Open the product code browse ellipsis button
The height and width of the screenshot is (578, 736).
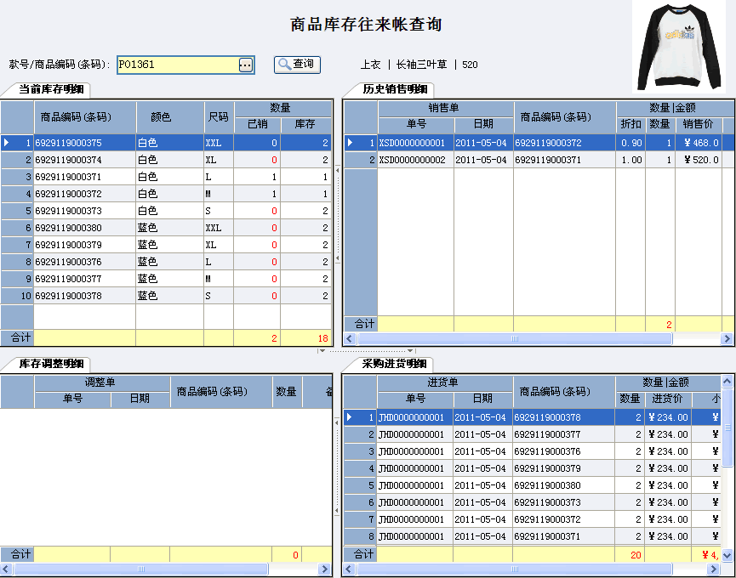pos(246,65)
